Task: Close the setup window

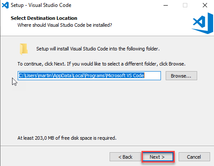Action: click(x=205, y=6)
